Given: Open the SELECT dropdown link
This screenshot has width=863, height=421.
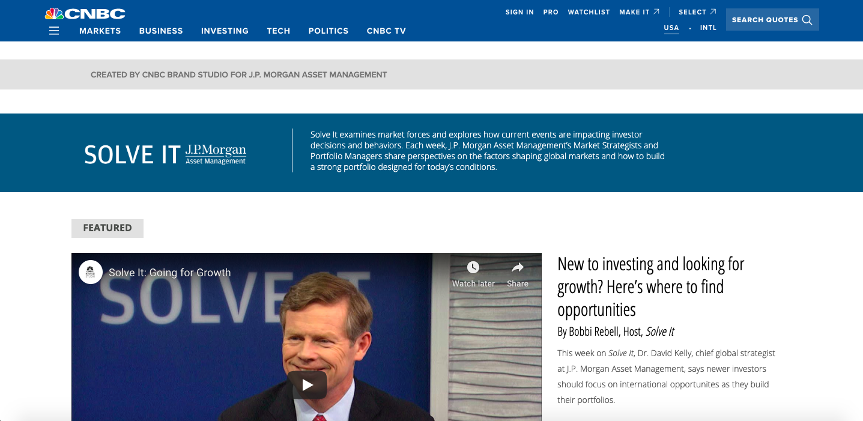Looking at the screenshot, I should click(x=694, y=11).
